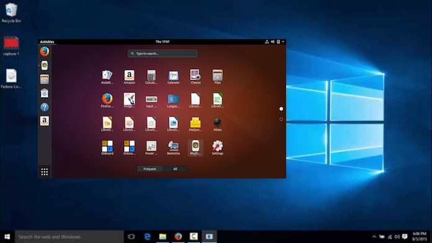This screenshot has width=432, height=243.
Task: Click Search the web and Windows box
Action: [69, 237]
